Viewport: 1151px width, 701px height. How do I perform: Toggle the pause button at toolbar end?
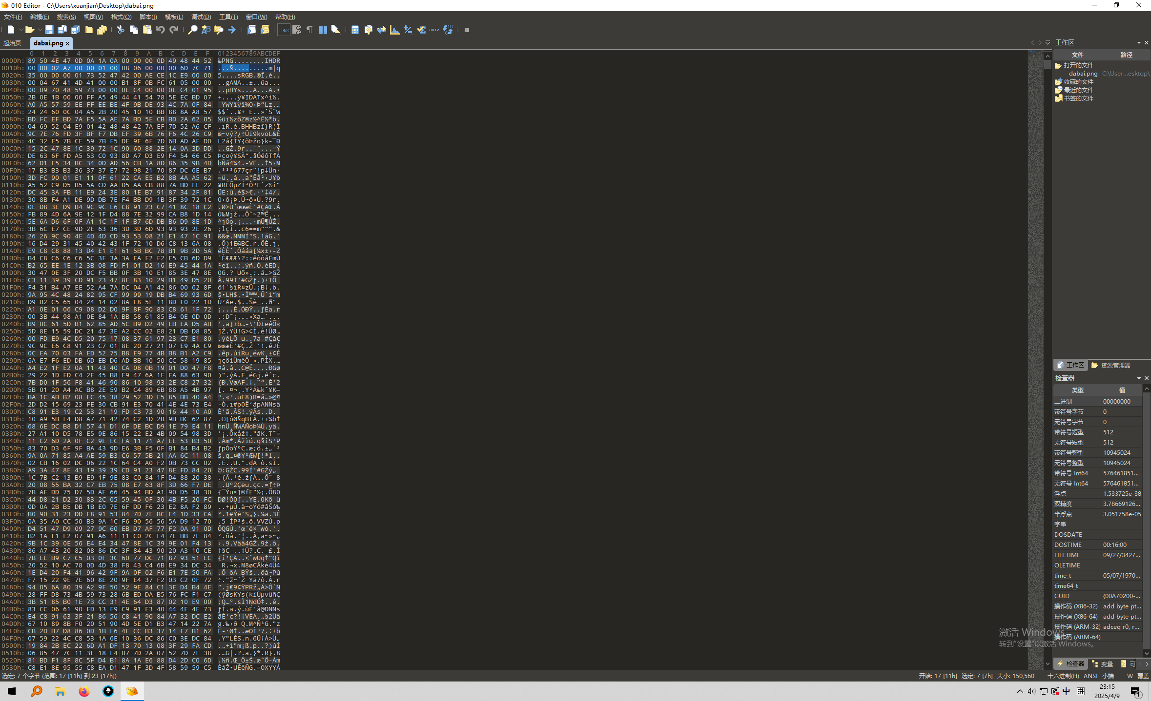[x=467, y=30]
